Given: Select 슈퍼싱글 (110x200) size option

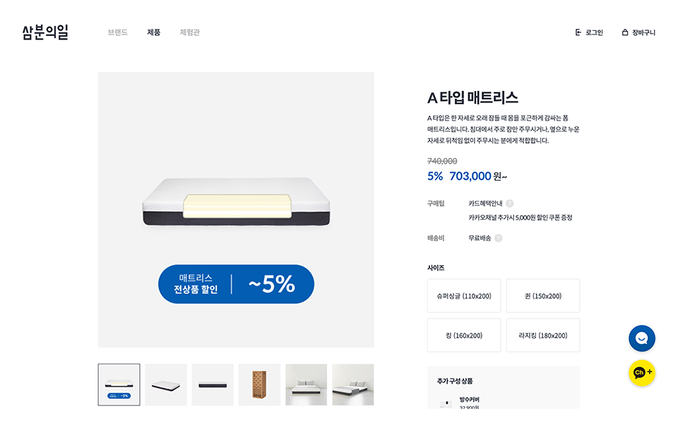Looking at the screenshot, I should (464, 295).
